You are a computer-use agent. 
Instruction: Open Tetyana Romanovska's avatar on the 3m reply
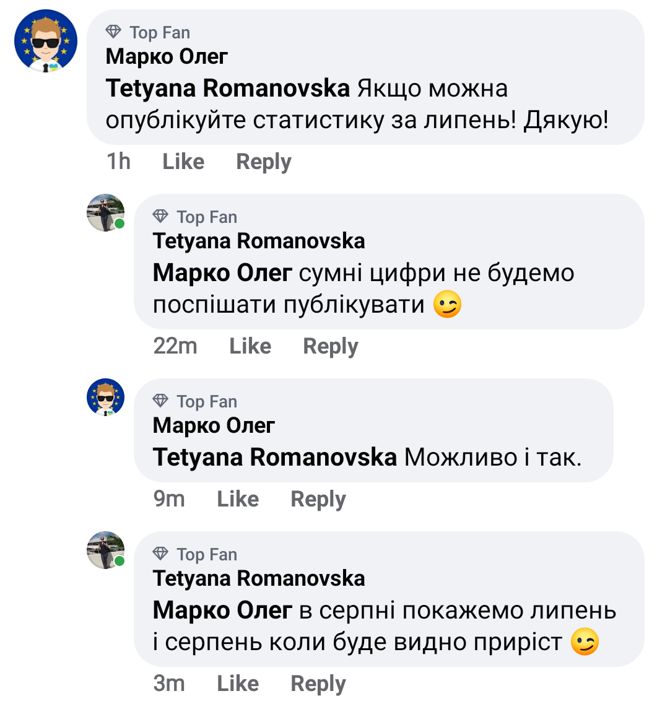coord(105,550)
